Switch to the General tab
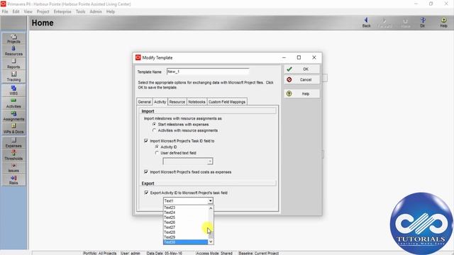 pos(145,102)
